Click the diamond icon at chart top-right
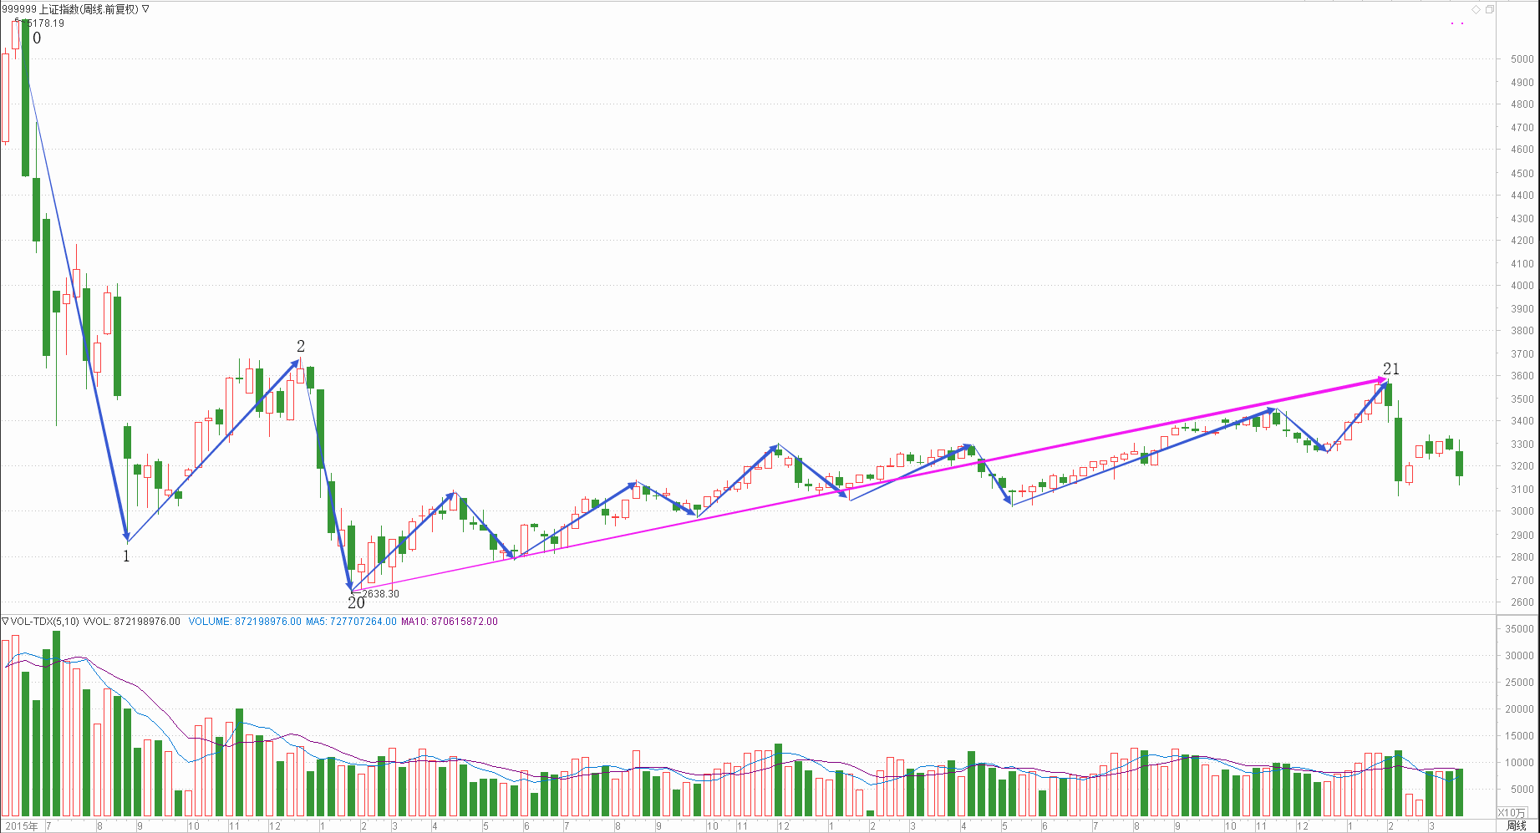Screen dimensions: 1540x833 [x=1476, y=9]
